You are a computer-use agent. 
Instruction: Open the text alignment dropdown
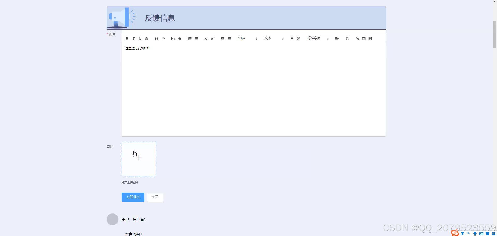pyautogui.click(x=337, y=38)
